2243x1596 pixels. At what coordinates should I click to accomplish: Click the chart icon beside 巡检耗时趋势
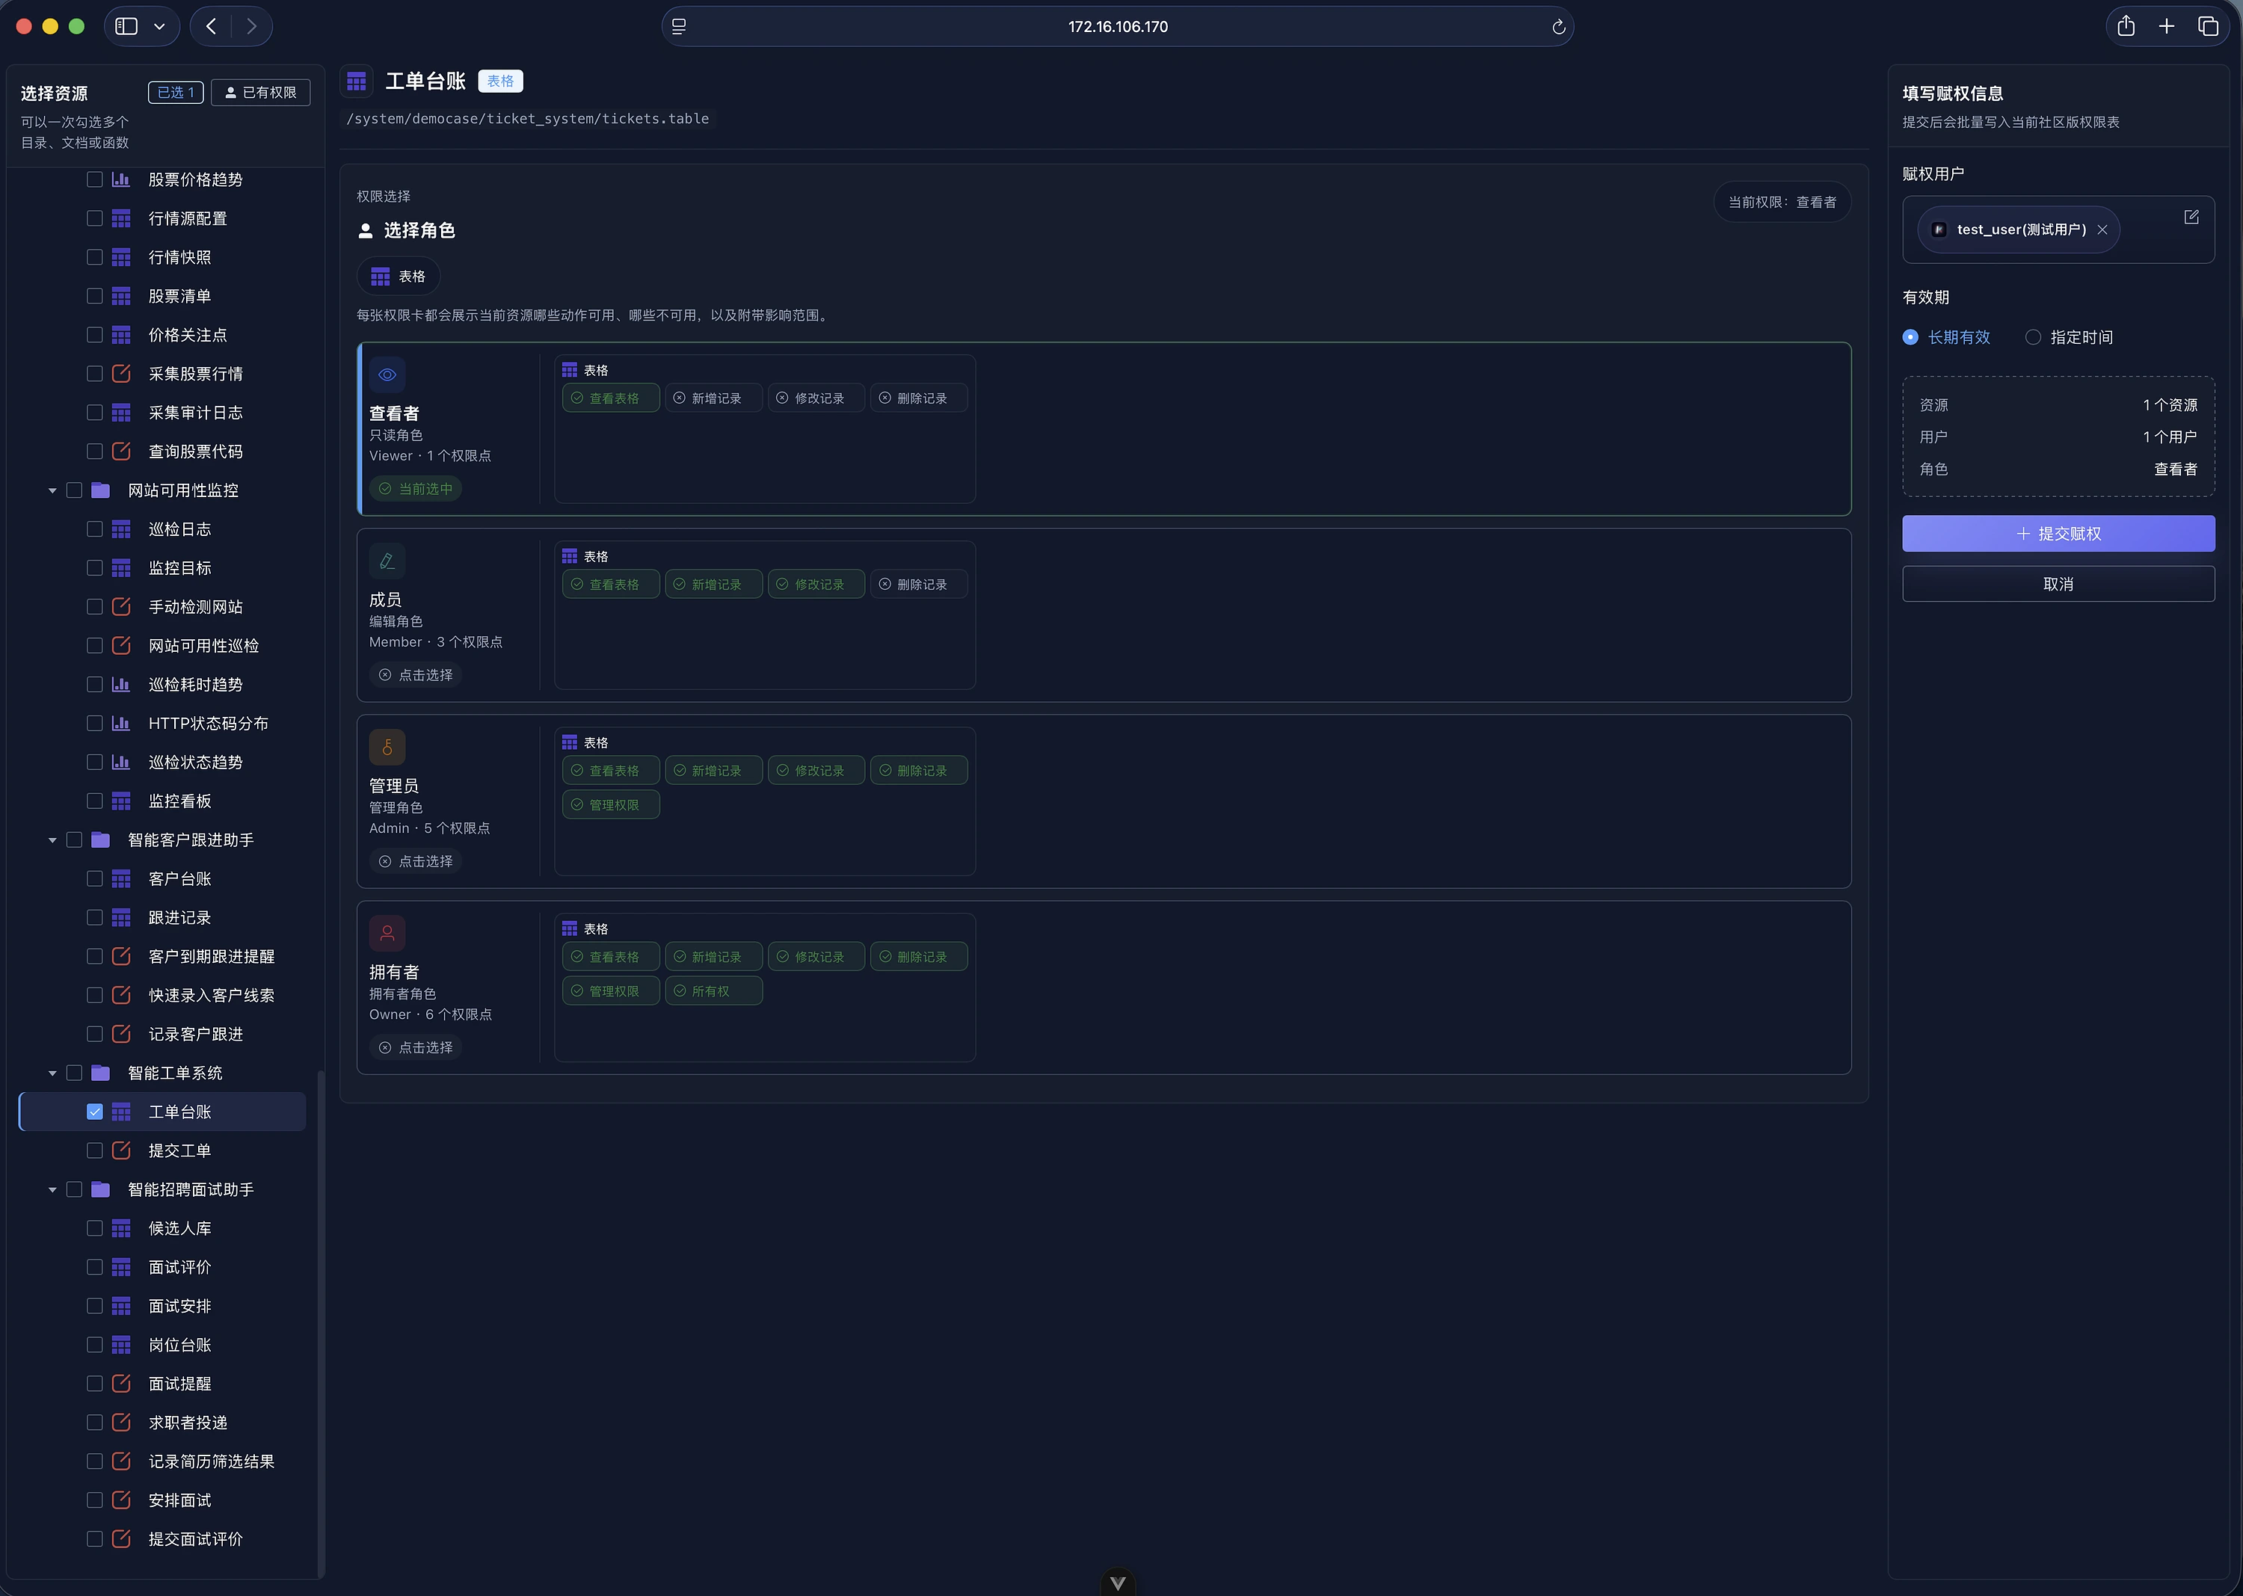[121, 684]
